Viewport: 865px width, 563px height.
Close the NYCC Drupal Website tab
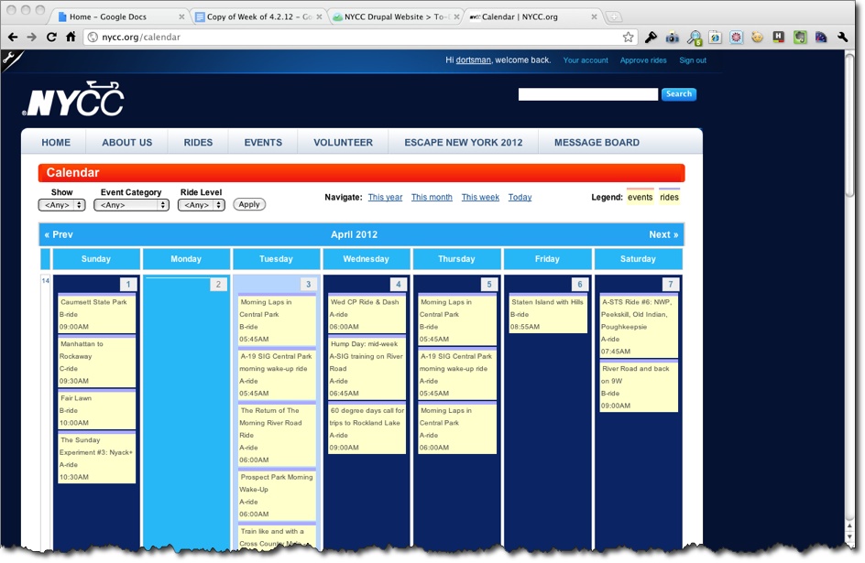click(456, 17)
